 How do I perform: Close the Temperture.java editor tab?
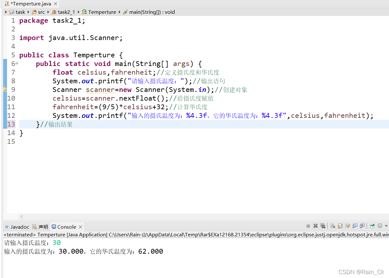[x=55, y=4]
